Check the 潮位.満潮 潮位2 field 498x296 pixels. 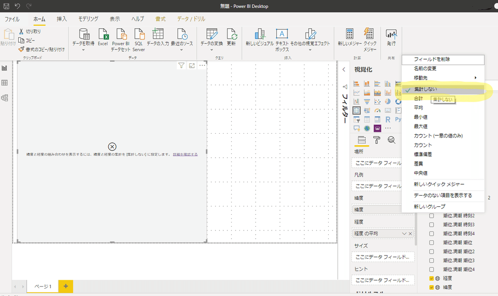(x=432, y=252)
